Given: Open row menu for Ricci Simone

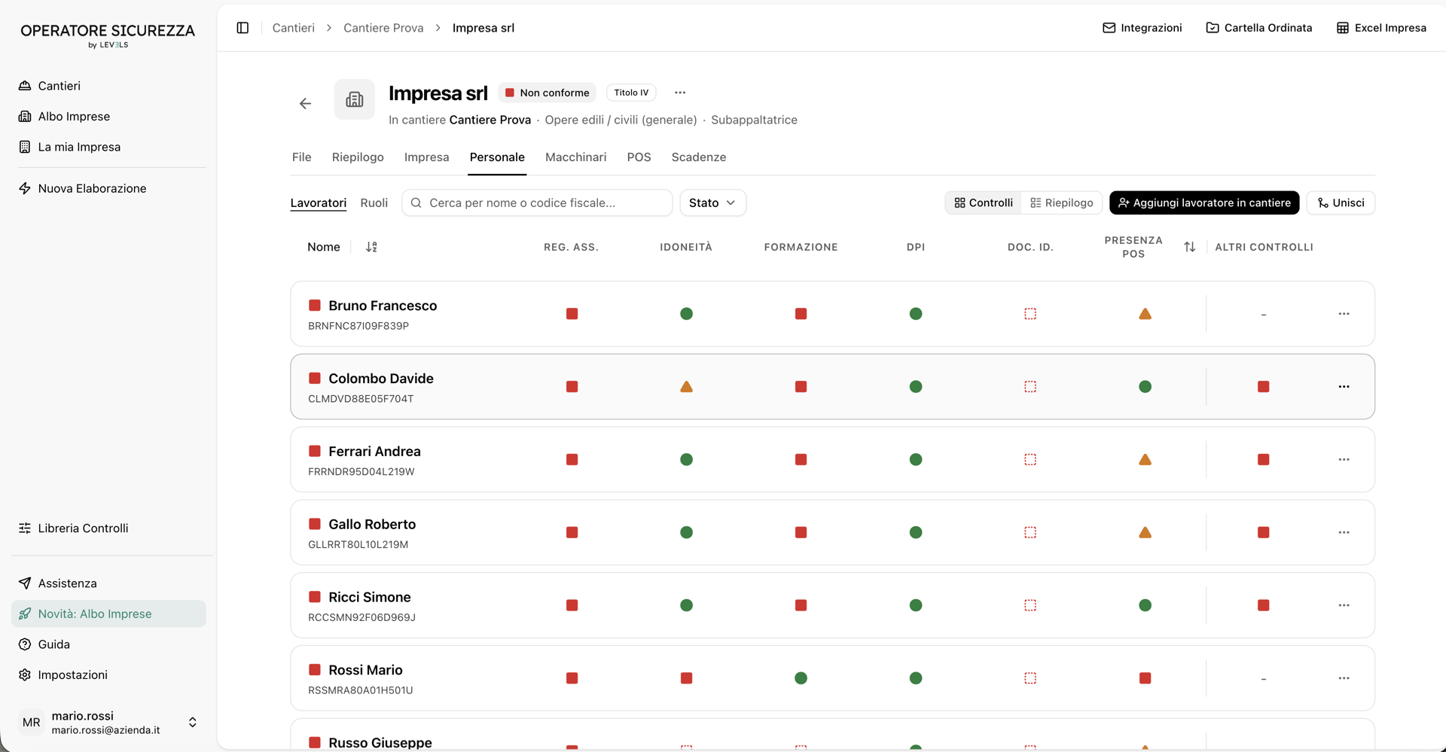Looking at the screenshot, I should 1344,605.
